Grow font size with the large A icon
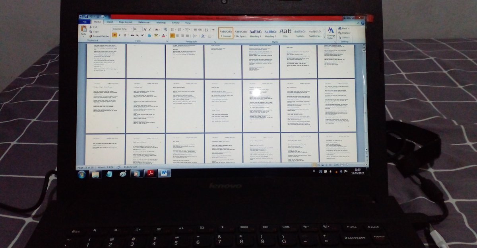 click(x=145, y=29)
